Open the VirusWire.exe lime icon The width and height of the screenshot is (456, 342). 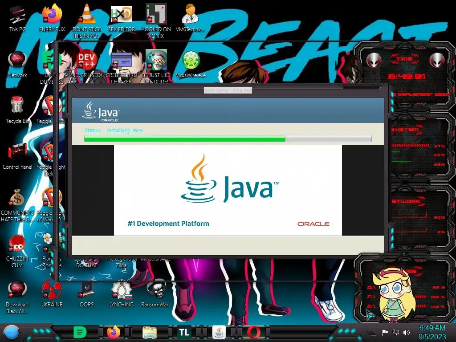click(191, 64)
